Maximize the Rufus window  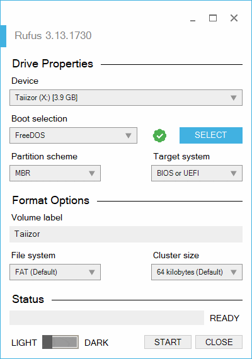(x=213, y=18)
